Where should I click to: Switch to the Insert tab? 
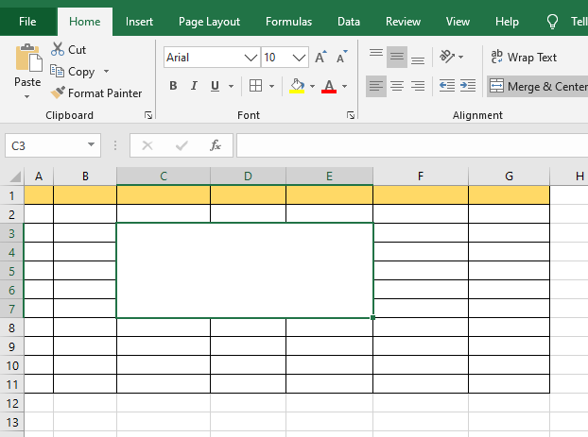(139, 21)
